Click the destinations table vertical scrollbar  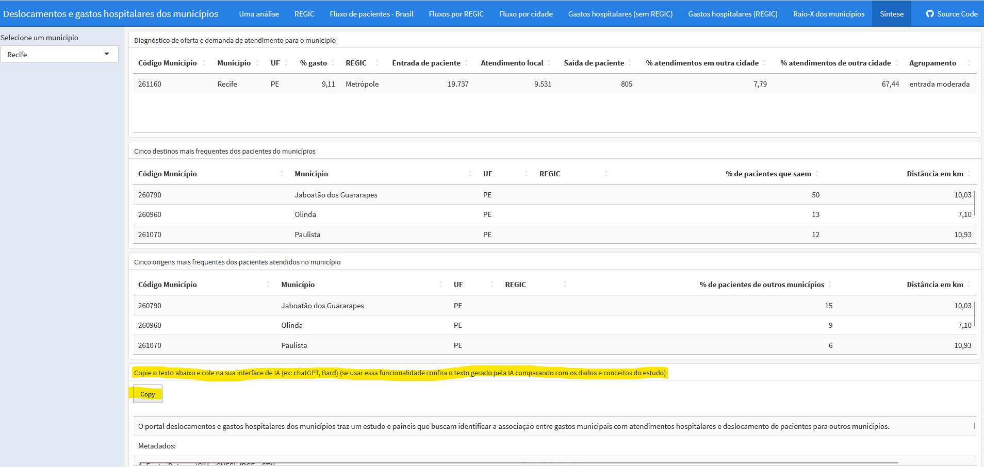point(975,203)
